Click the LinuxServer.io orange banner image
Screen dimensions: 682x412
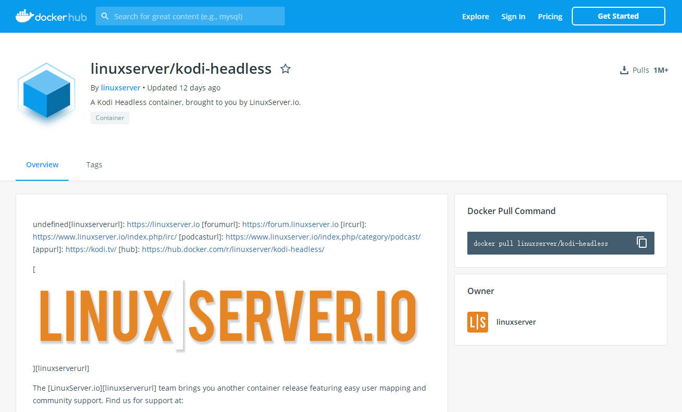[x=228, y=316]
